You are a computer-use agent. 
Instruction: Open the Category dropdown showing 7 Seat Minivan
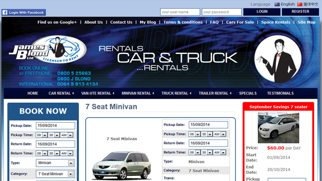coord(55,174)
